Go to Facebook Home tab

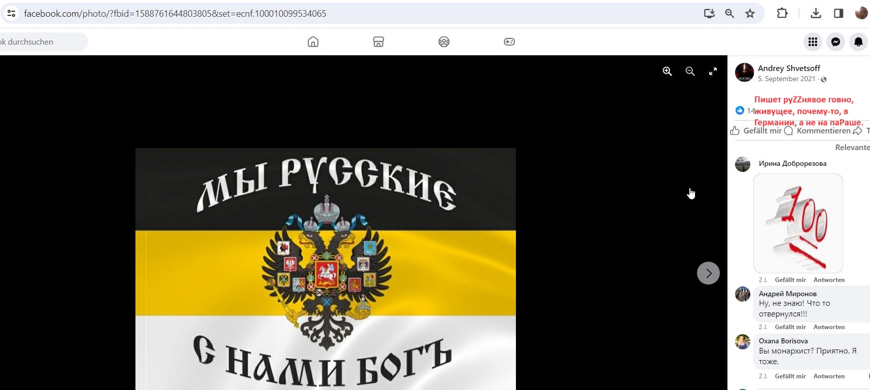(x=313, y=42)
